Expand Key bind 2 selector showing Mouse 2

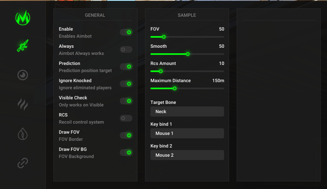pos(187,155)
